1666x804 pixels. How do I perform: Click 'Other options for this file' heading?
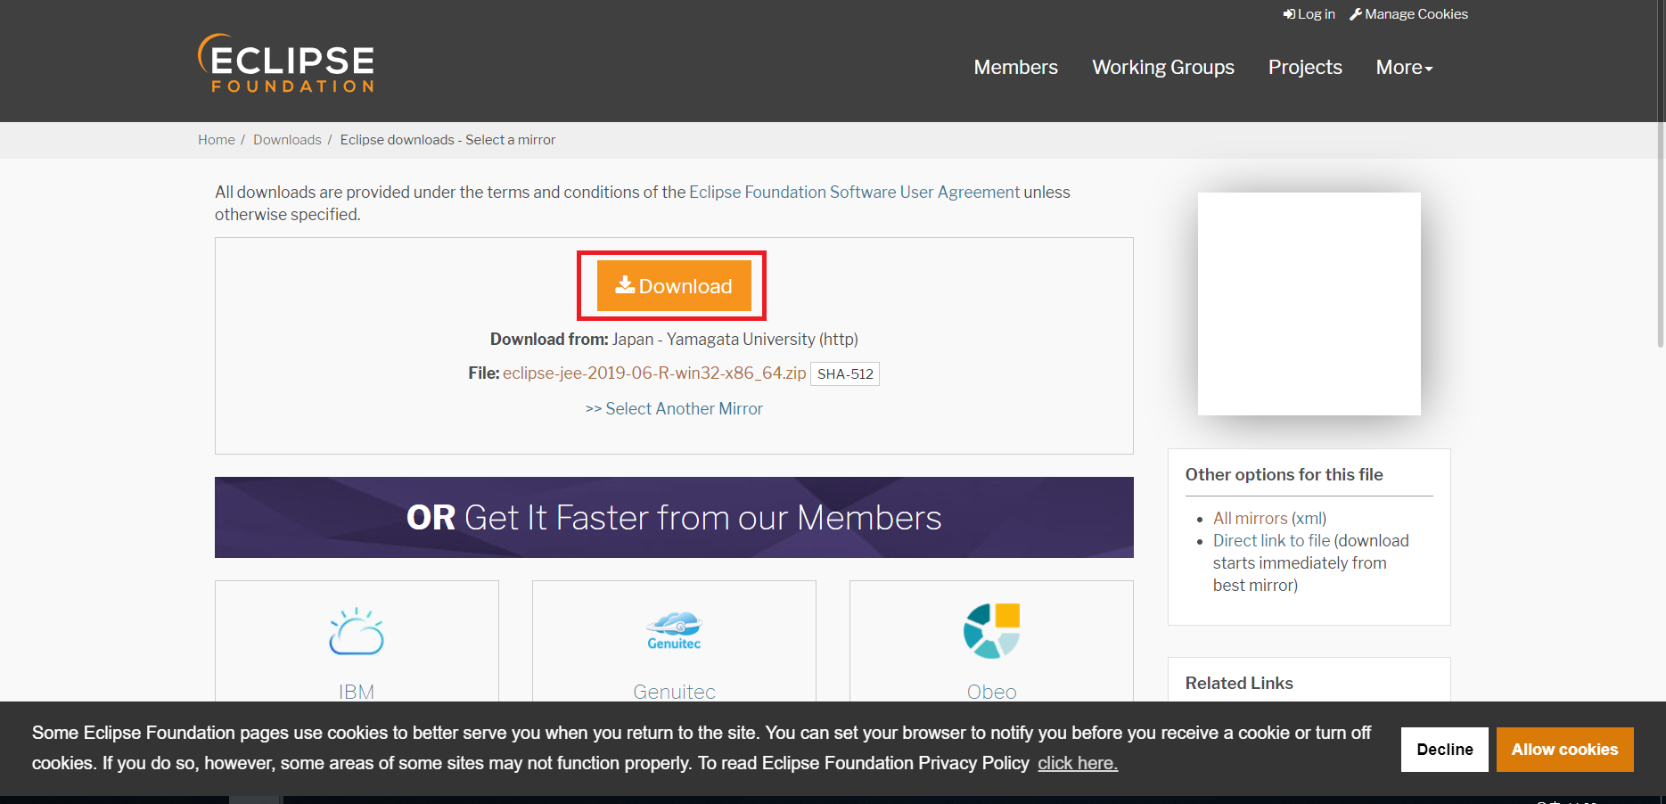pyautogui.click(x=1284, y=474)
